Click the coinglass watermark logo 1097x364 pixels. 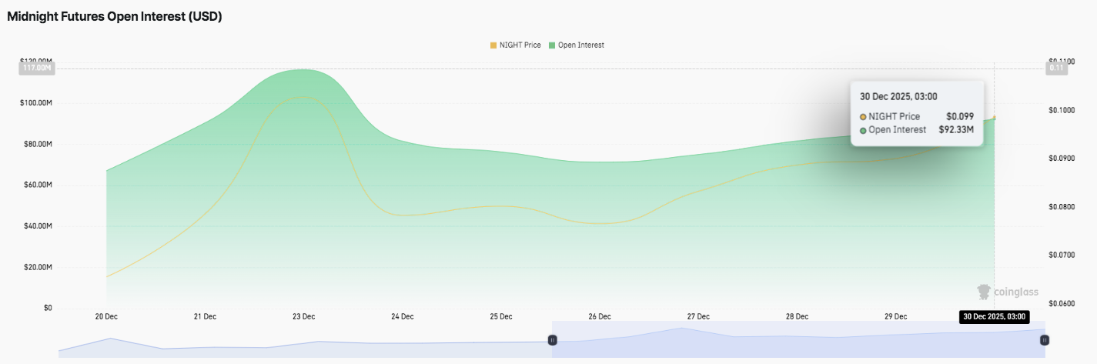1008,292
